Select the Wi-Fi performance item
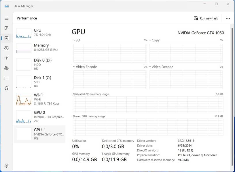Viewport: 235px width, 172px height. coord(40,99)
